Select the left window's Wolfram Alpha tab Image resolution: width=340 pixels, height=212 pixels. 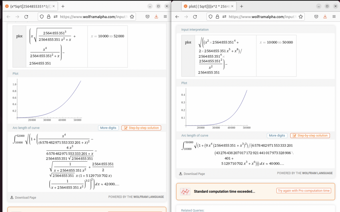29,6
